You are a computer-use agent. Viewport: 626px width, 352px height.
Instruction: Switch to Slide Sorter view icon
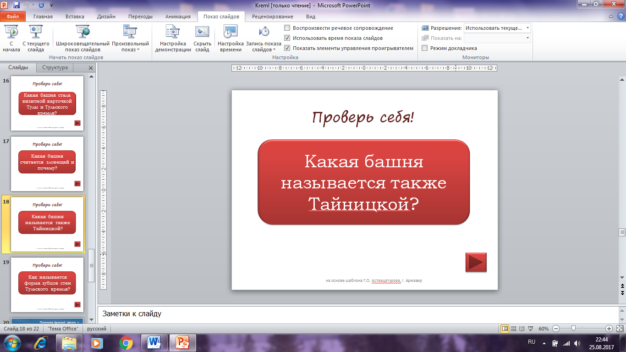point(514,329)
